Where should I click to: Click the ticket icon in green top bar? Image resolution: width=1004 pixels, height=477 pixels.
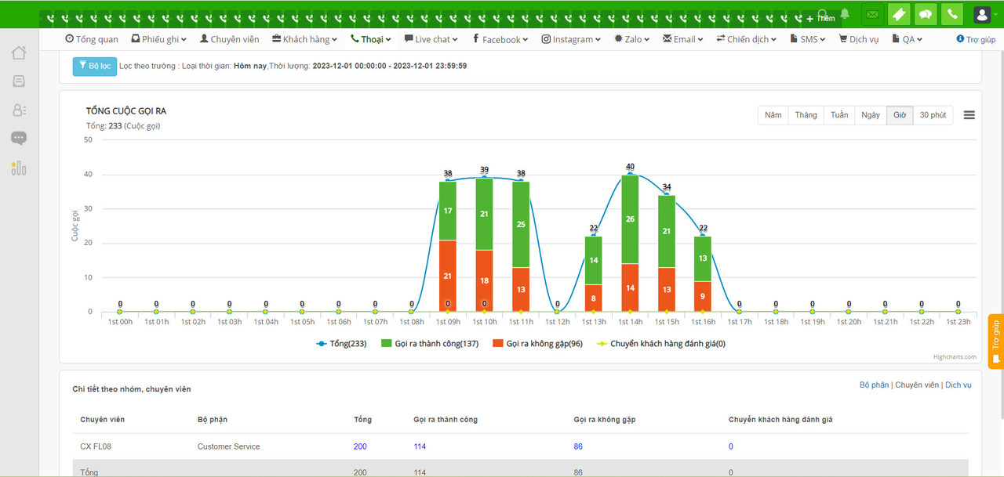click(899, 14)
